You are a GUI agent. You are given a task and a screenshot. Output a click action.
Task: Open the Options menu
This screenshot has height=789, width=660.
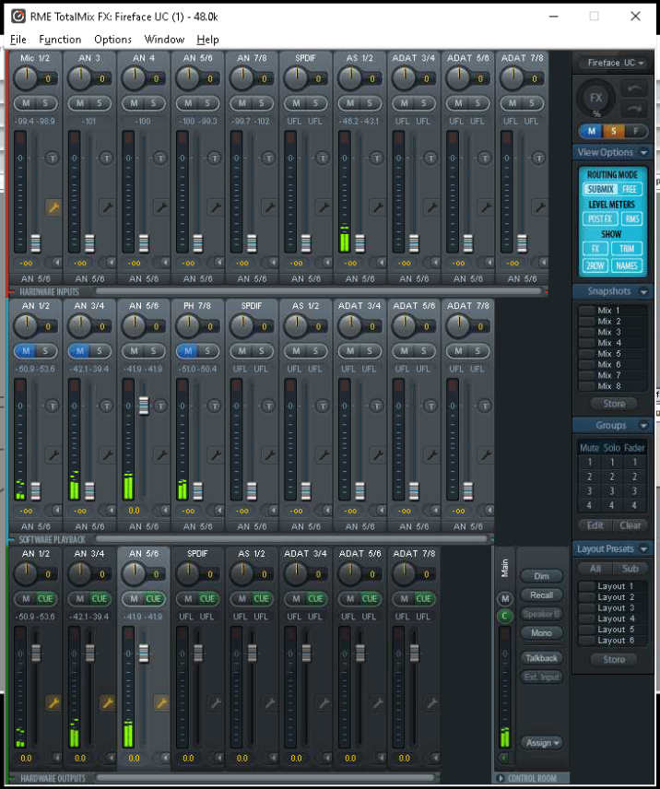click(112, 40)
